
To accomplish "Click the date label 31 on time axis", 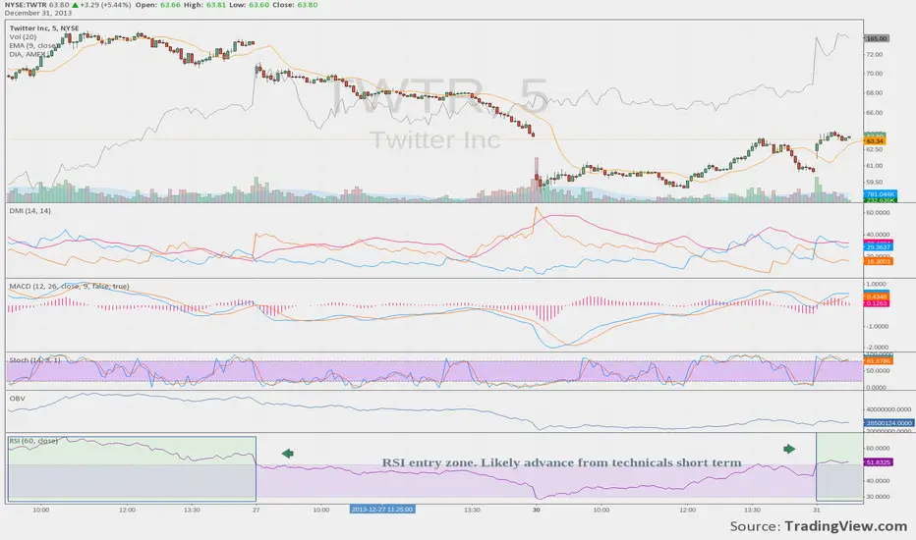I will click(816, 510).
